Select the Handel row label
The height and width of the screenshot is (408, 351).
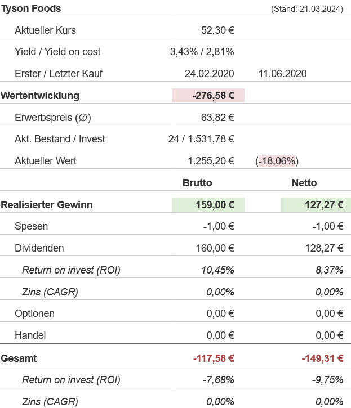click(30, 335)
